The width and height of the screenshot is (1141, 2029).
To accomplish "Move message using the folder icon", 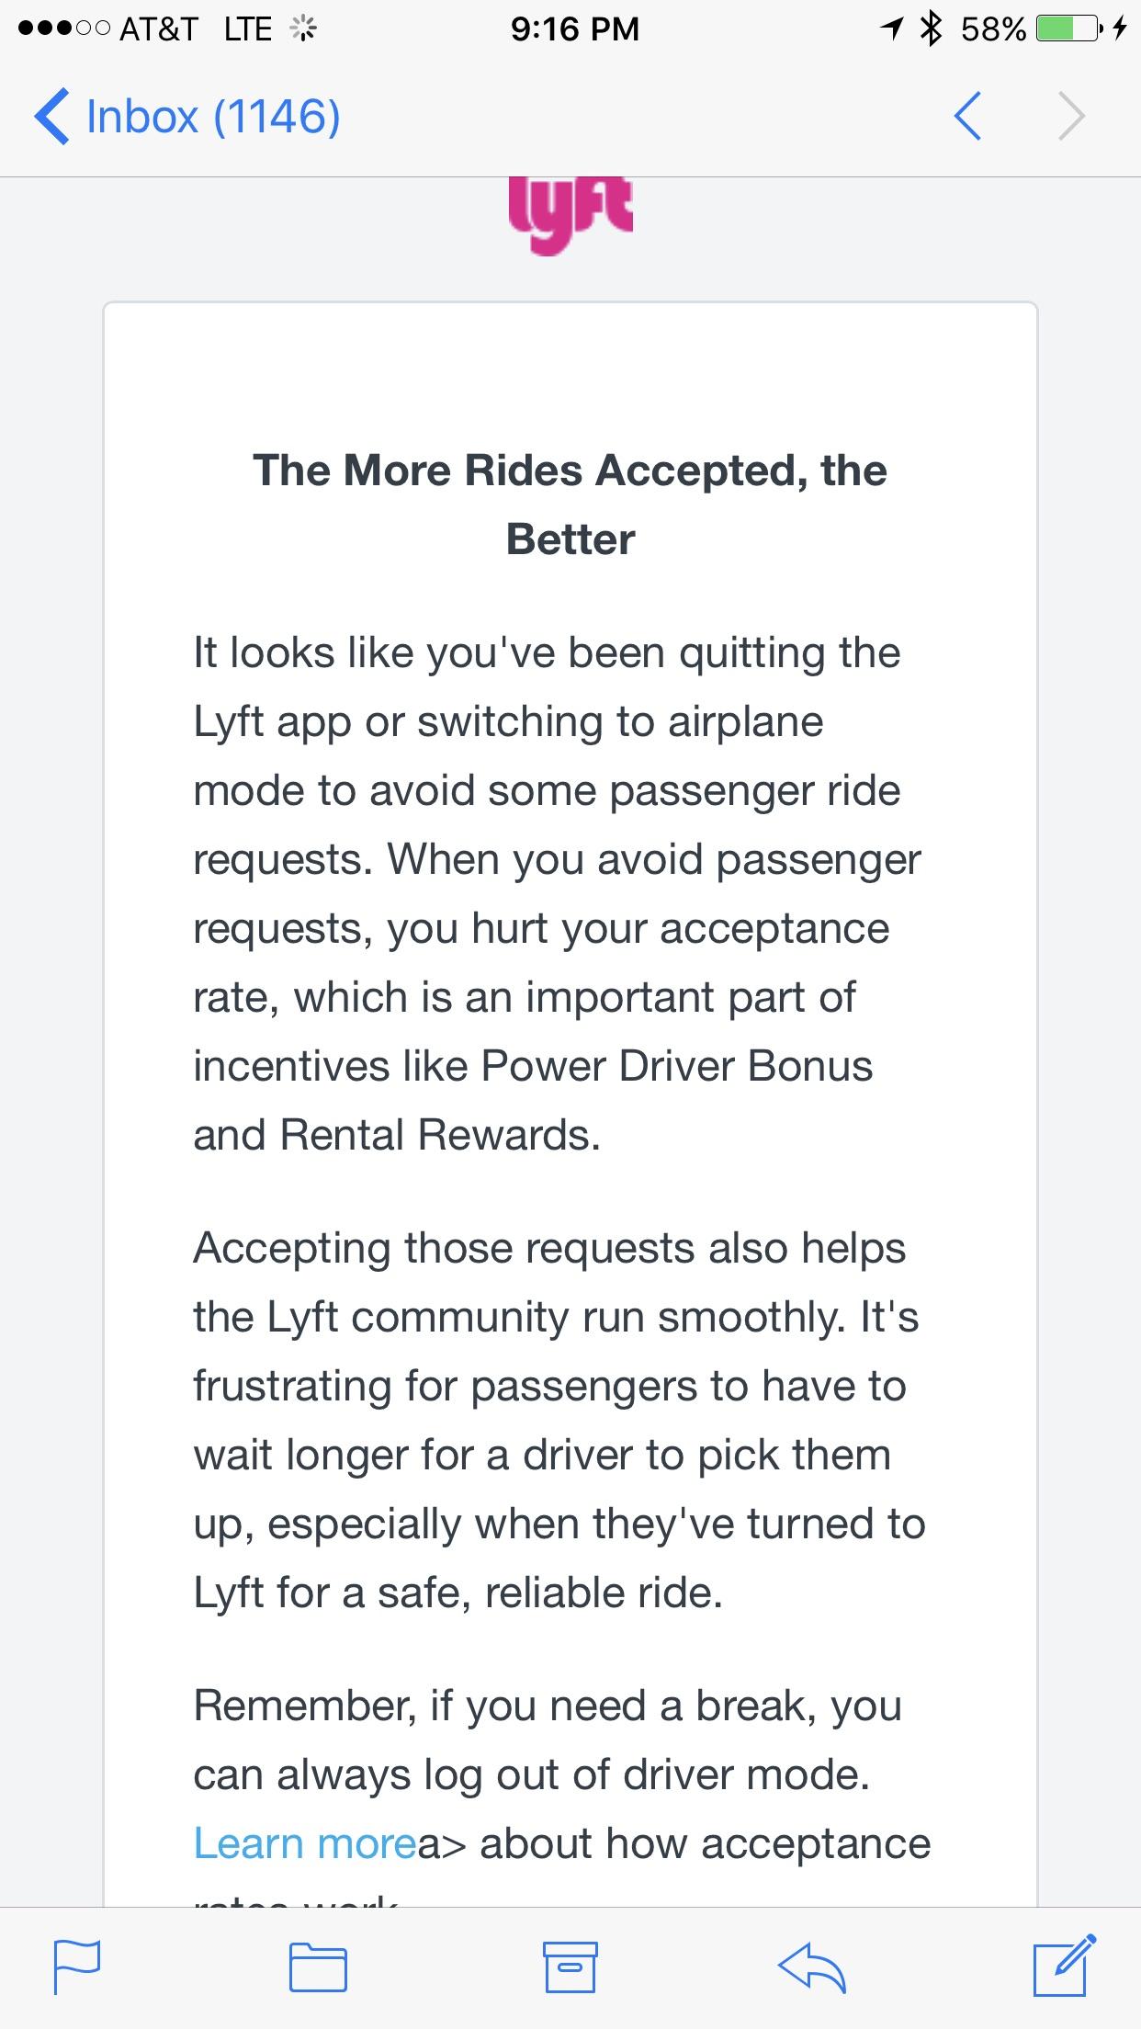I will [318, 1968].
